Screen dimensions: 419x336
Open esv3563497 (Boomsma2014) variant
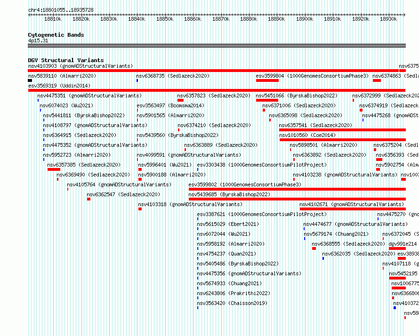(170, 105)
